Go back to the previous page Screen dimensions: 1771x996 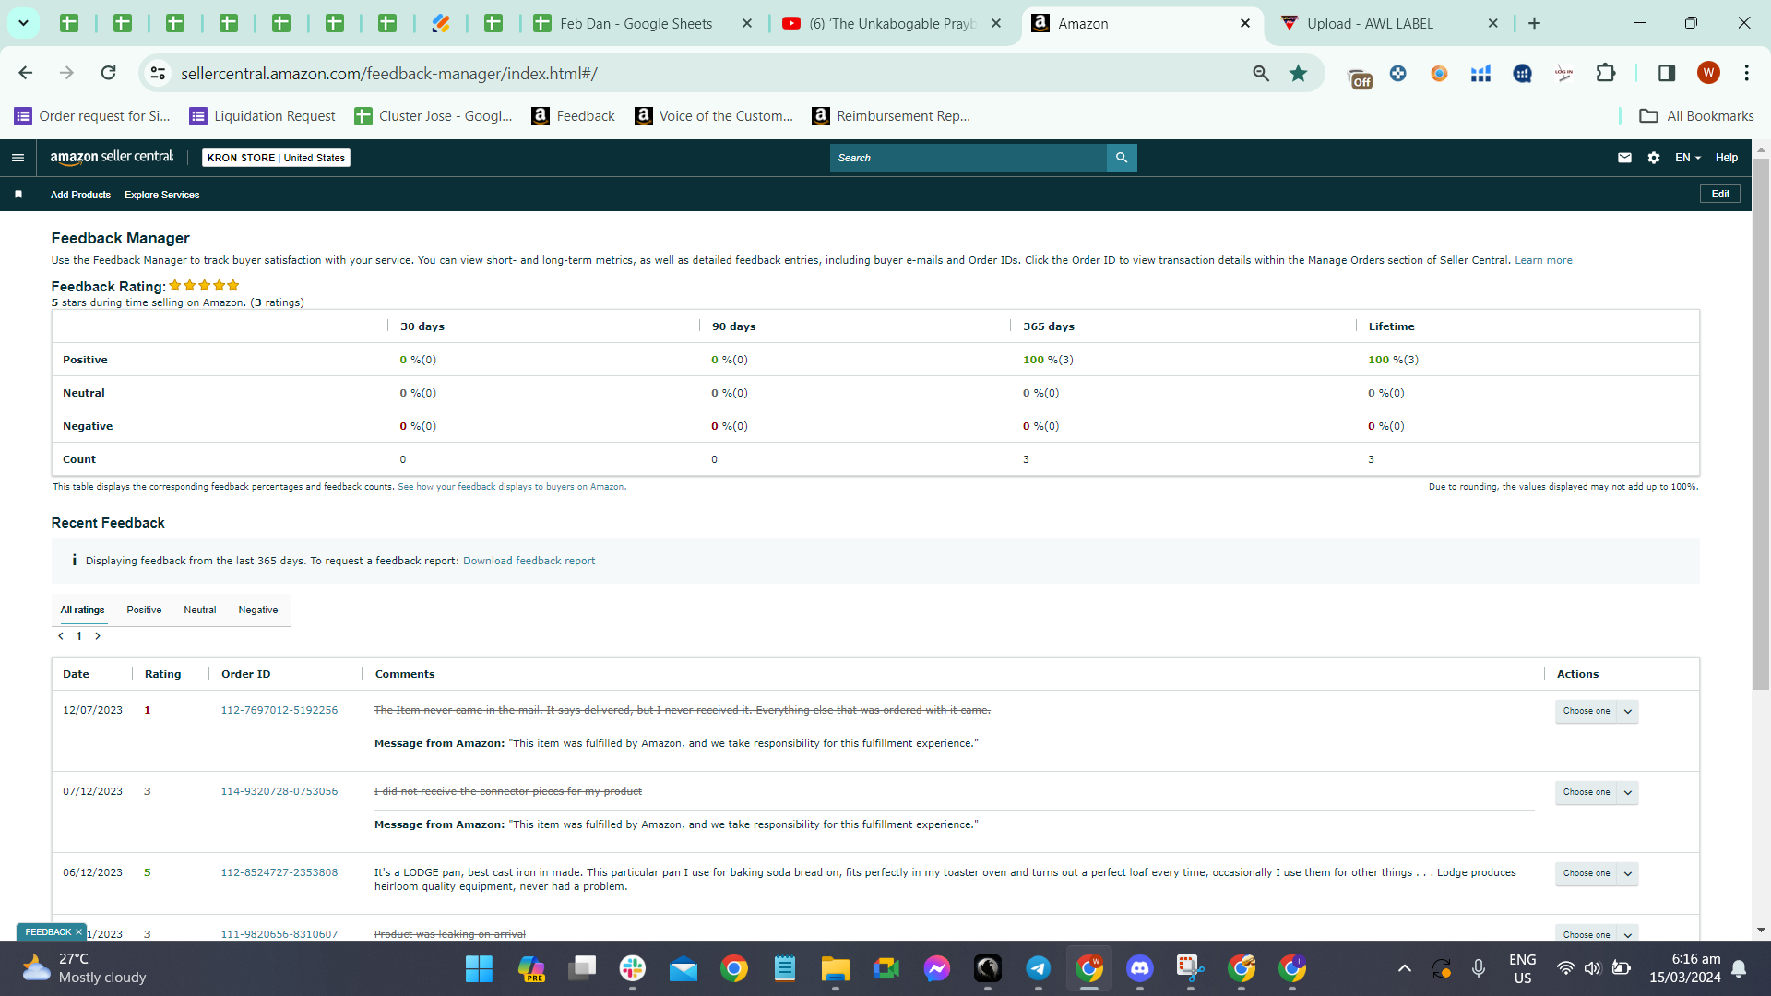pyautogui.click(x=26, y=73)
